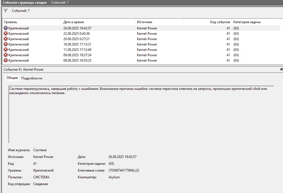283x193 pixels.
Task: Sort by Дата и время column
Action: tap(98, 22)
